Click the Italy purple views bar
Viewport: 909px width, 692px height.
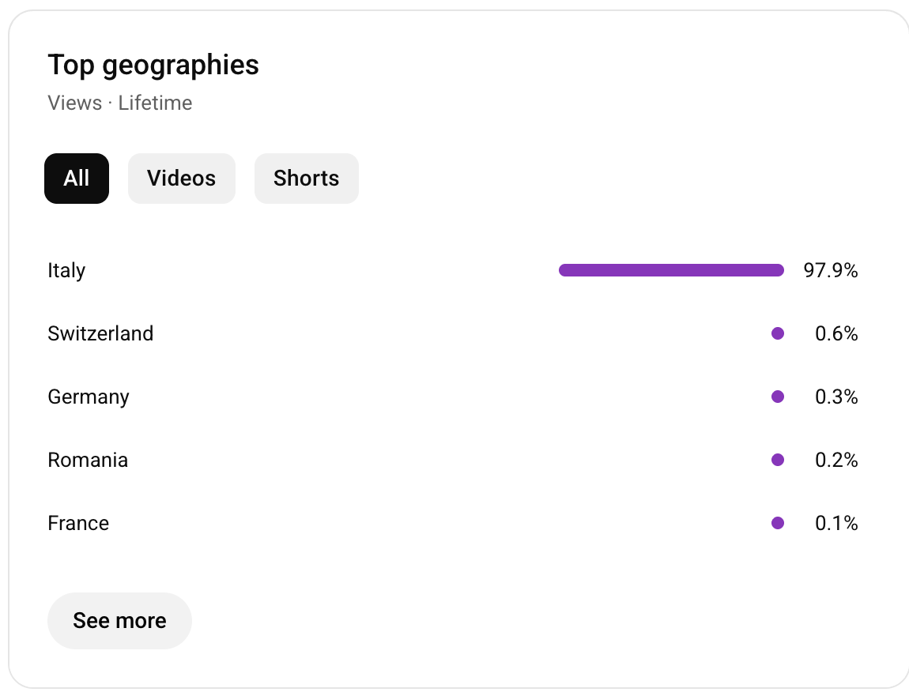671,270
